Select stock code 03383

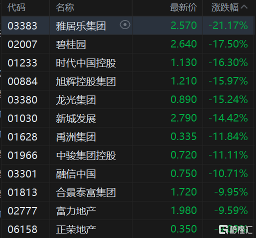point(22,26)
